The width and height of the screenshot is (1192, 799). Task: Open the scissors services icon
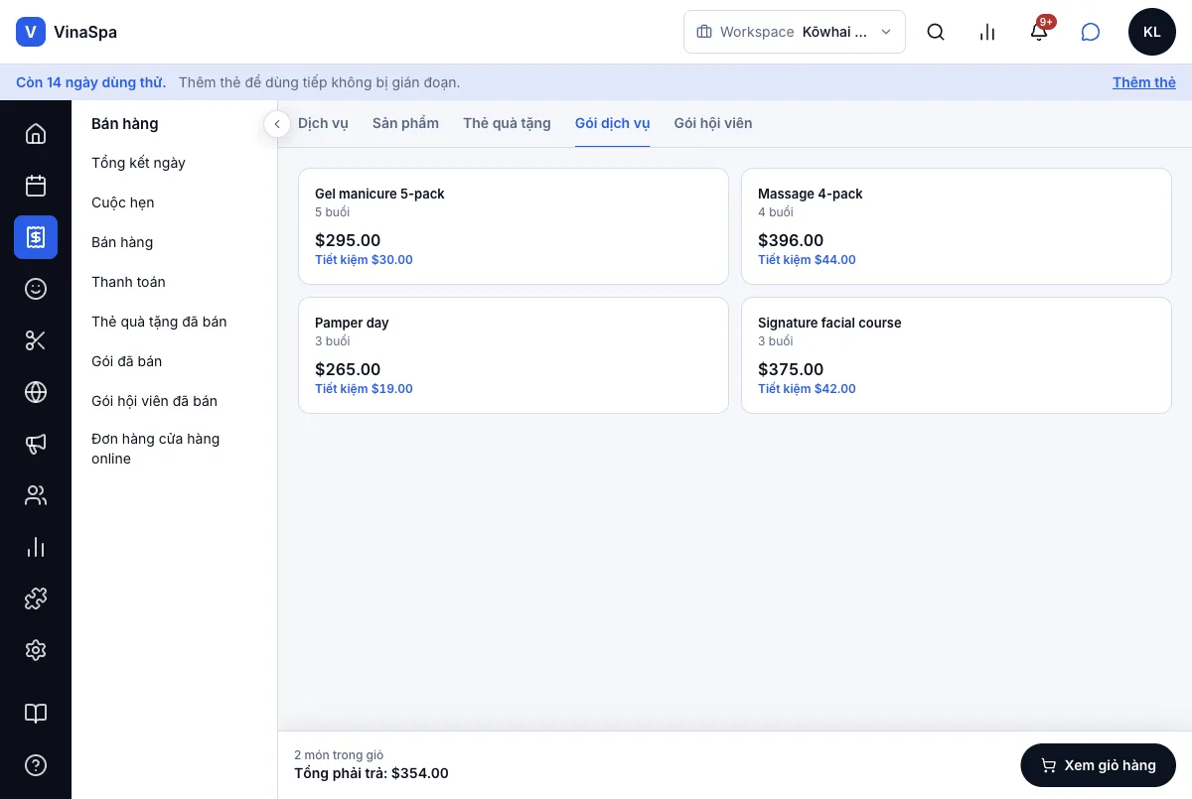[36, 340]
